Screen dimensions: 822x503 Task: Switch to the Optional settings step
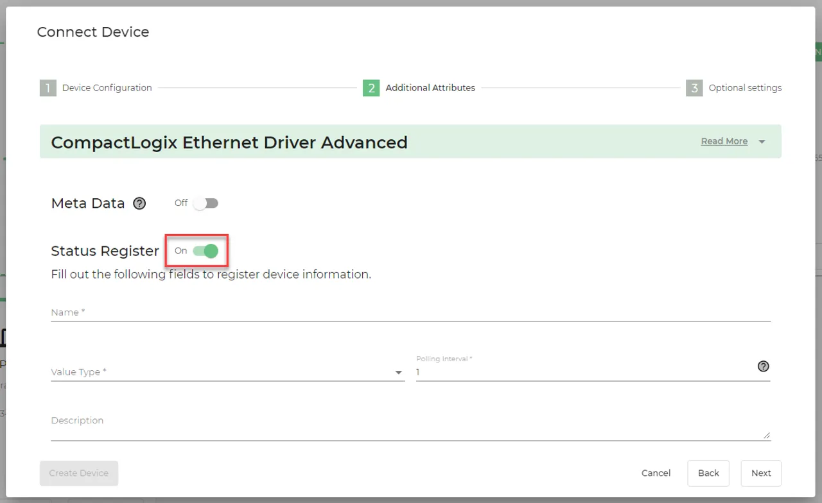click(746, 88)
